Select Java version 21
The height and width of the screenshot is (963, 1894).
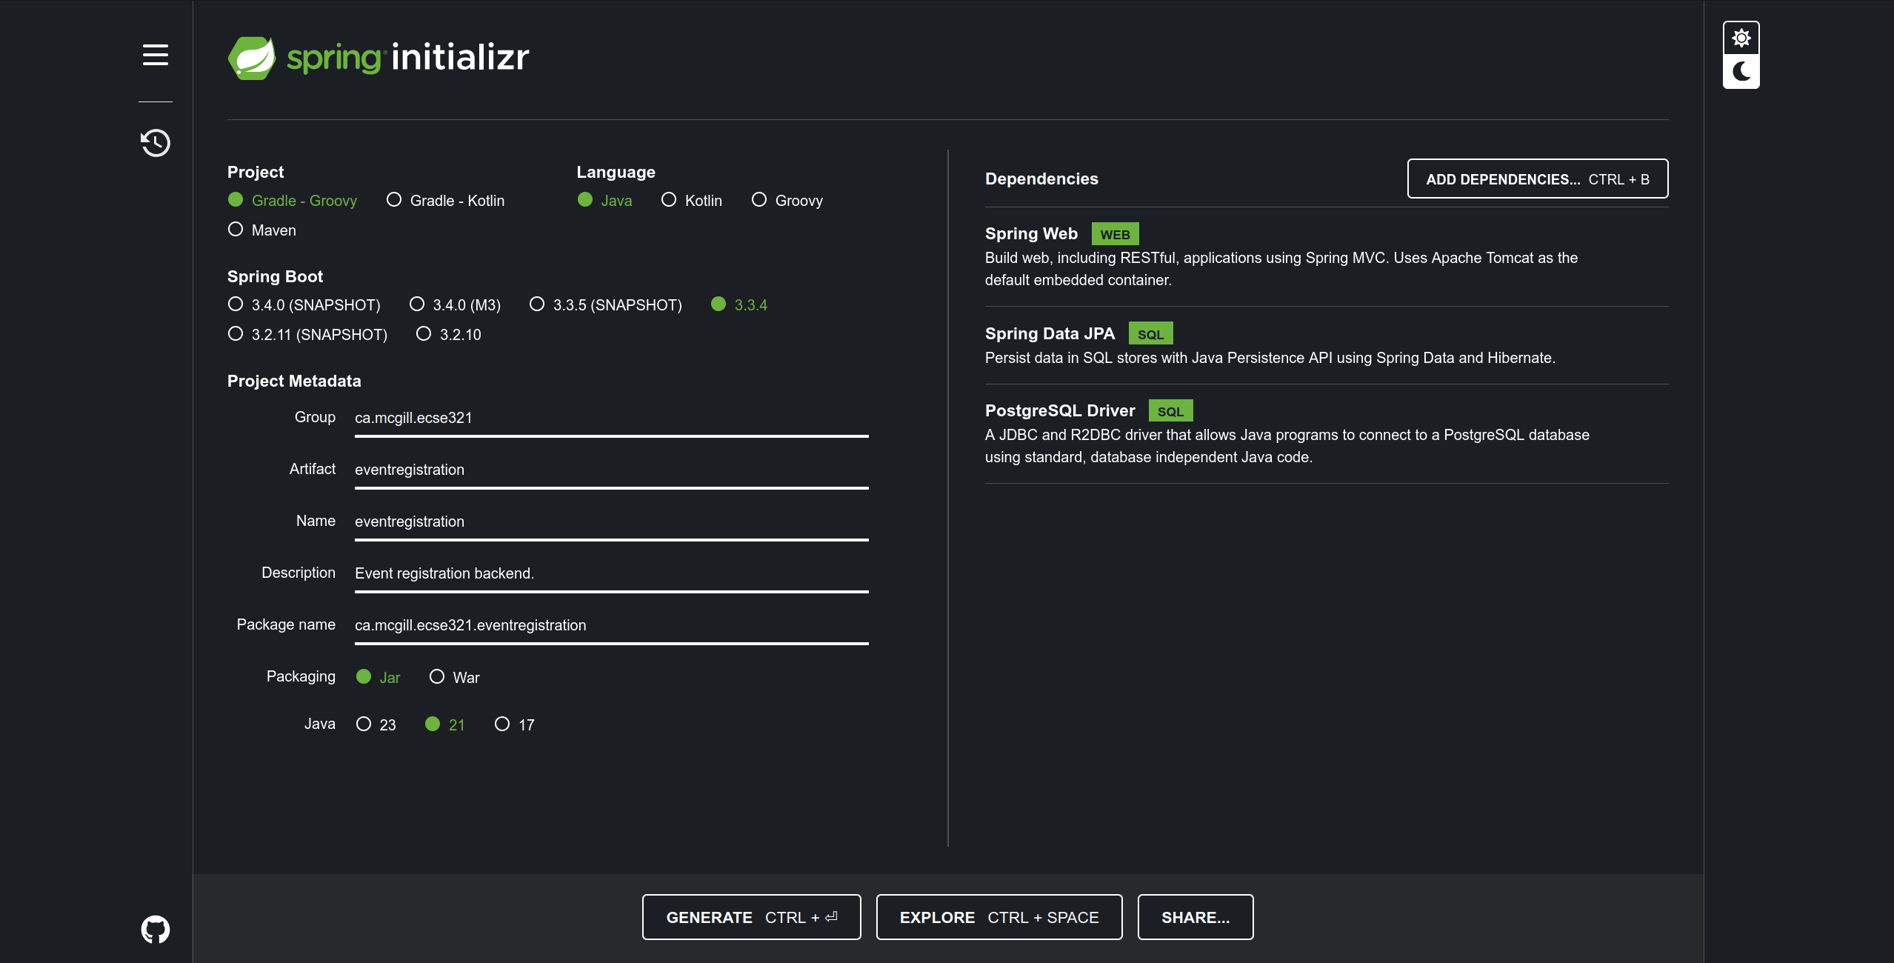pos(444,724)
